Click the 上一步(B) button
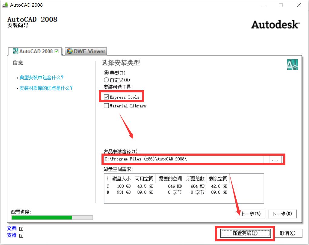Image resolution: width=309 pixels, height=245 pixels. pyautogui.click(x=251, y=214)
